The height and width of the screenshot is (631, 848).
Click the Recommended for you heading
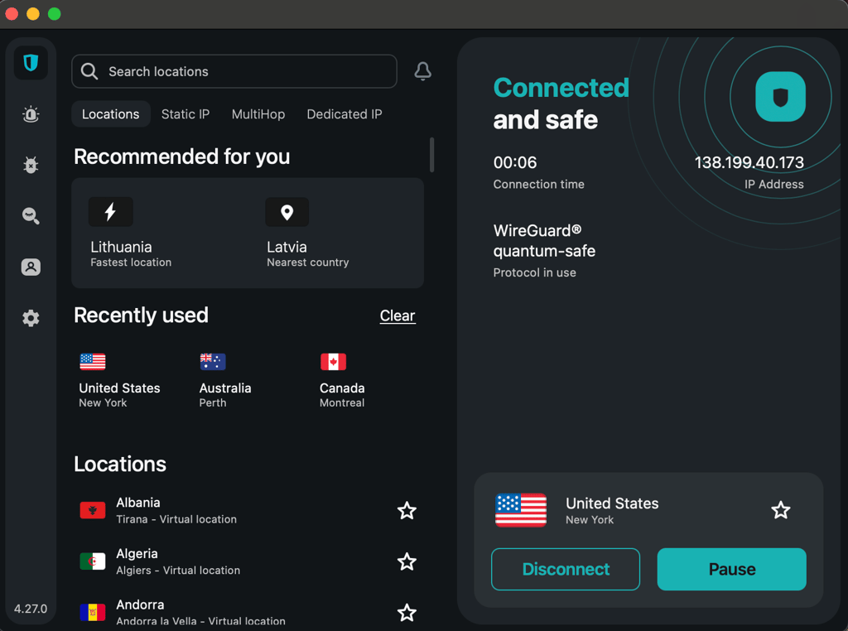pyautogui.click(x=181, y=157)
